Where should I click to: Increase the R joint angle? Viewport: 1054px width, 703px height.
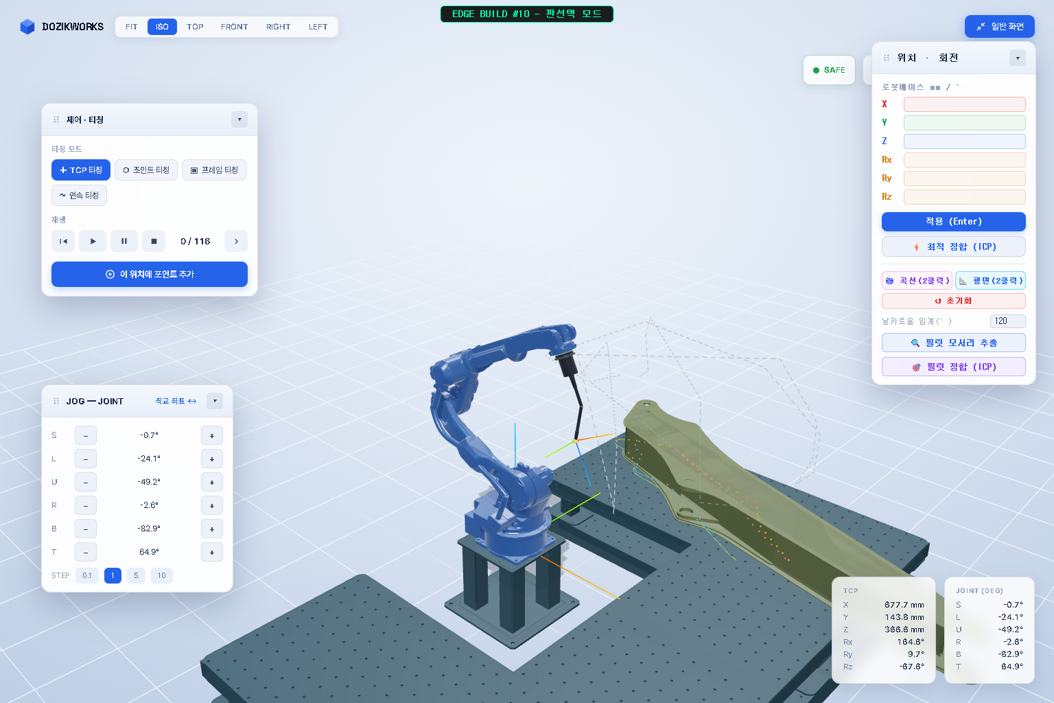point(212,505)
